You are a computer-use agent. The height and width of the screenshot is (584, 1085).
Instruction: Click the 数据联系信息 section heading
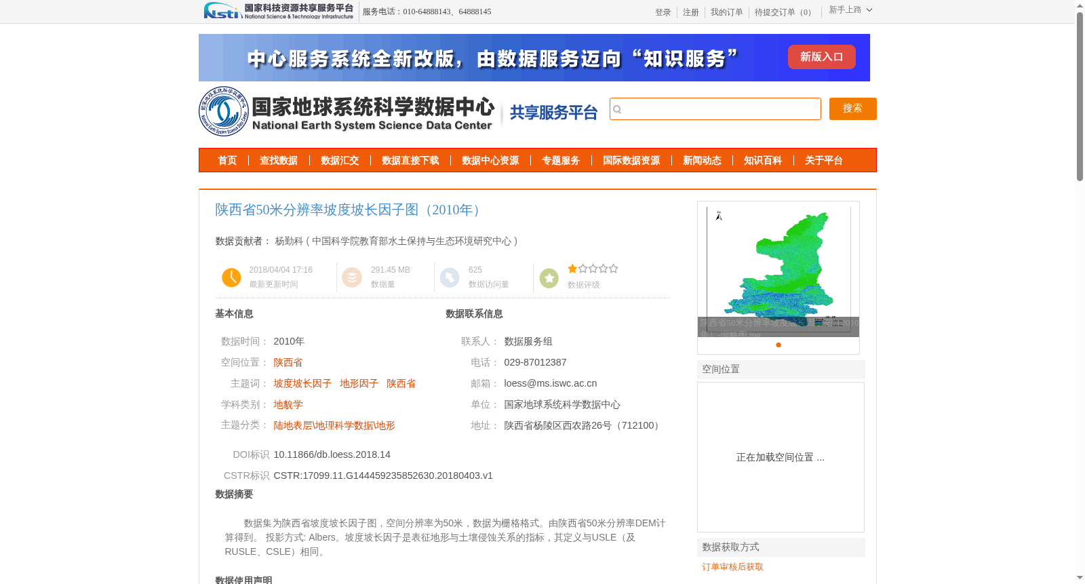coord(474,313)
